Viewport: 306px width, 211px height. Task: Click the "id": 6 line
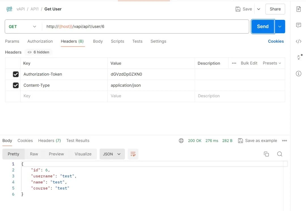[x=41, y=170]
